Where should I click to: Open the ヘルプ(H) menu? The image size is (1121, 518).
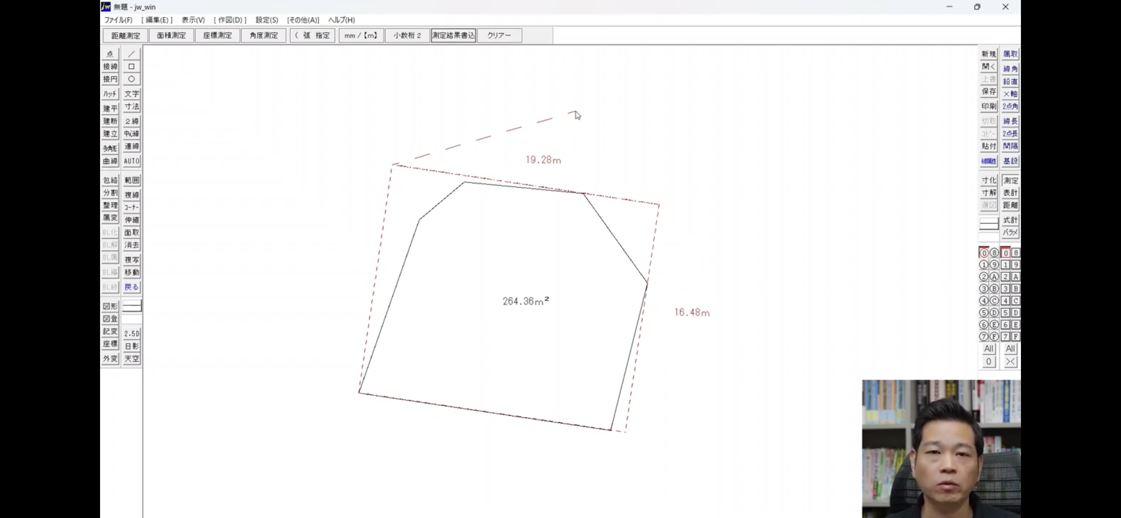[x=341, y=20]
